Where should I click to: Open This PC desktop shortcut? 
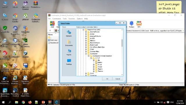point(5,4)
